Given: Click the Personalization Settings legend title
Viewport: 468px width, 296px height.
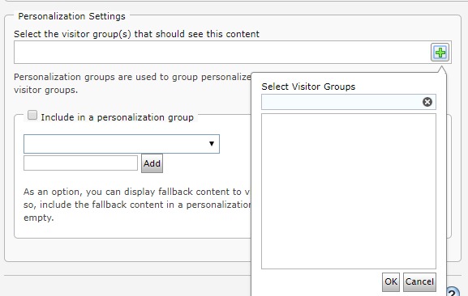Looking at the screenshot, I should coord(71,16).
